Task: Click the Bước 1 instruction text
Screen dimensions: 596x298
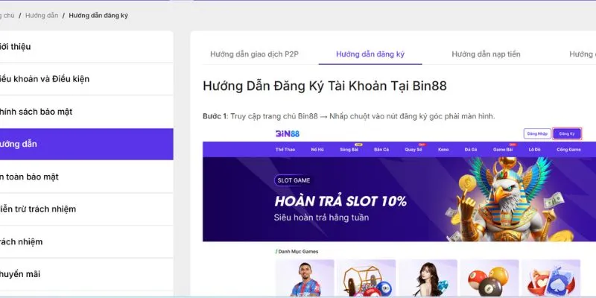Action: click(x=349, y=116)
